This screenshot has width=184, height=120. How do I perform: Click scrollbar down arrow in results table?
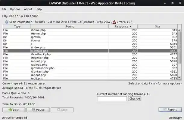[179, 78]
